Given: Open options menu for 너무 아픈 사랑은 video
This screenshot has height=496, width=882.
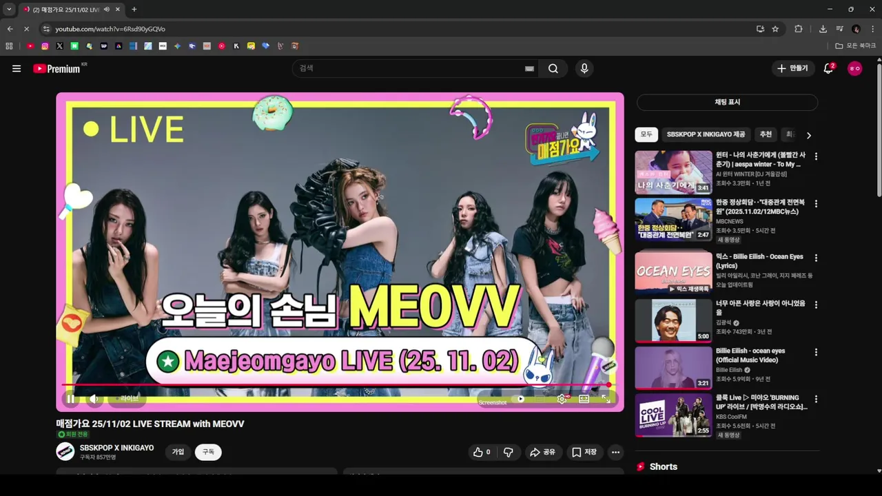Looking at the screenshot, I should click(x=816, y=305).
